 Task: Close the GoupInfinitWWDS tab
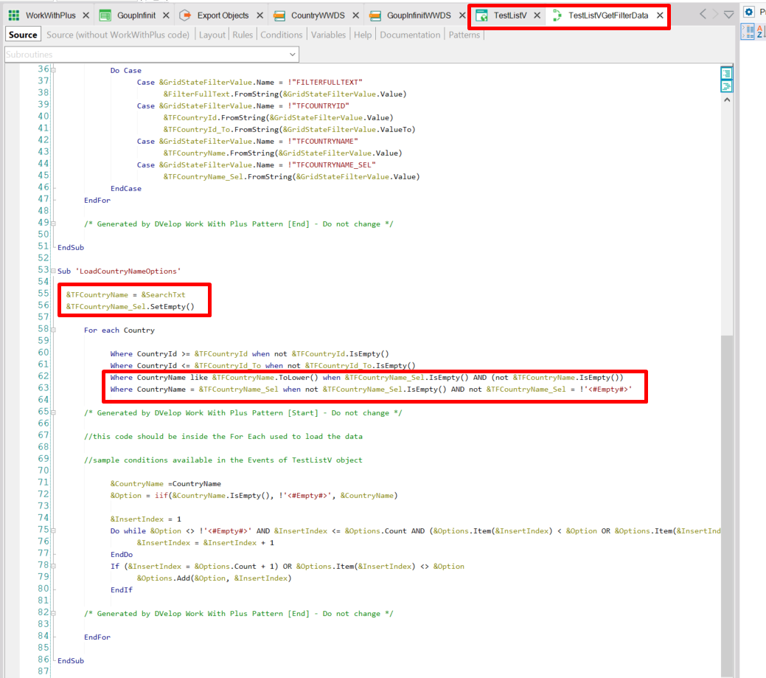[462, 15]
